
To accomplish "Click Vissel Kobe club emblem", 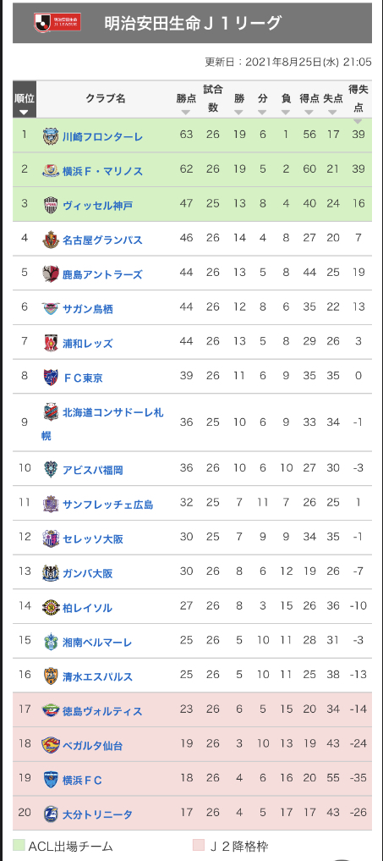I will [x=51, y=205].
